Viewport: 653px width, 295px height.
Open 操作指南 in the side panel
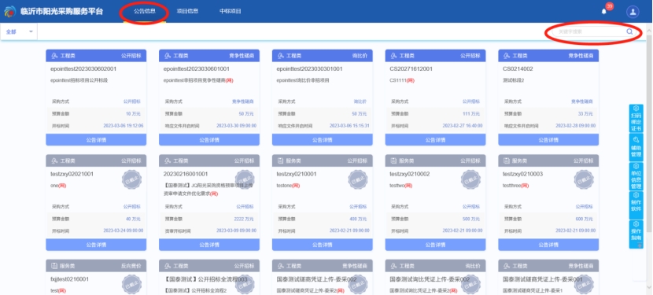[636, 234]
